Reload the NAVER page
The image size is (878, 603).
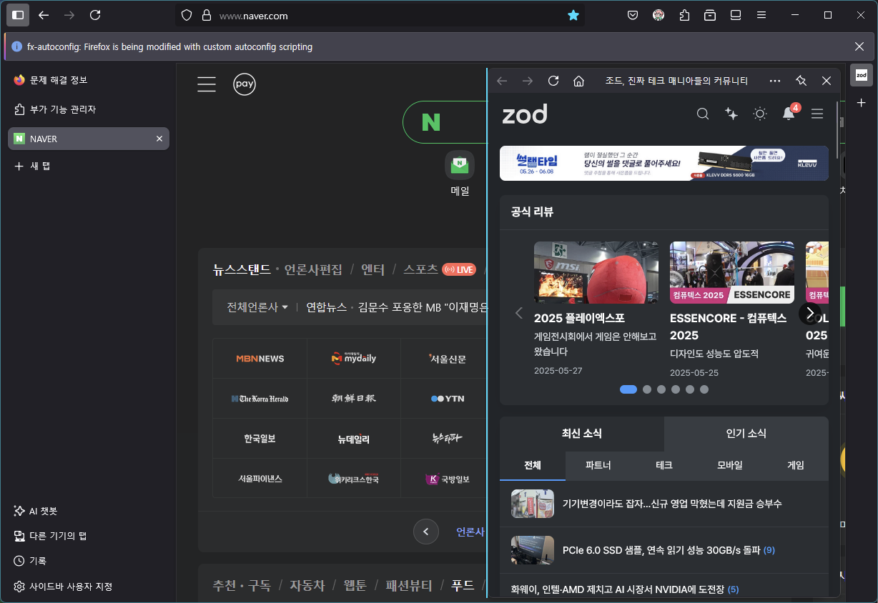[x=95, y=15]
